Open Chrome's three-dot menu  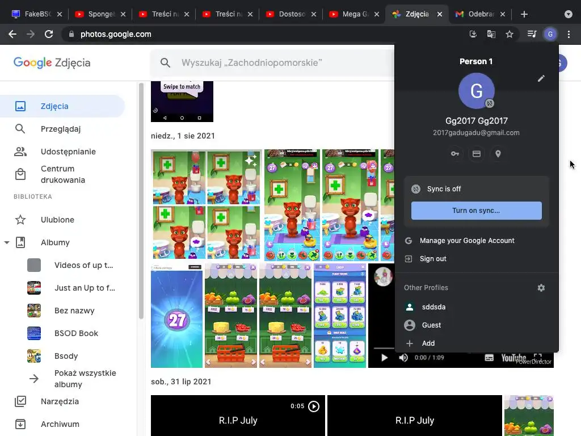coord(569,34)
